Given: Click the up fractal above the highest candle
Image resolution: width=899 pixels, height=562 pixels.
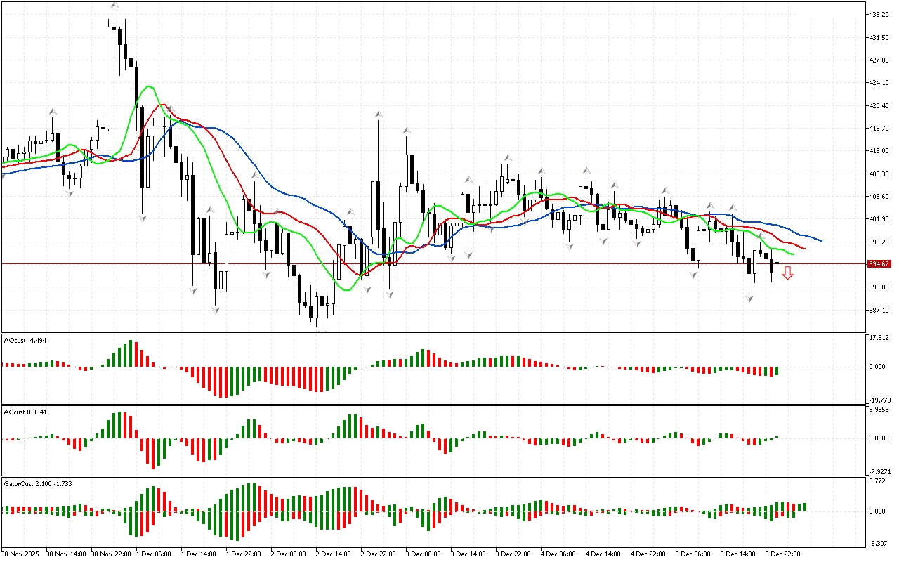Looking at the screenshot, I should click(114, 5).
